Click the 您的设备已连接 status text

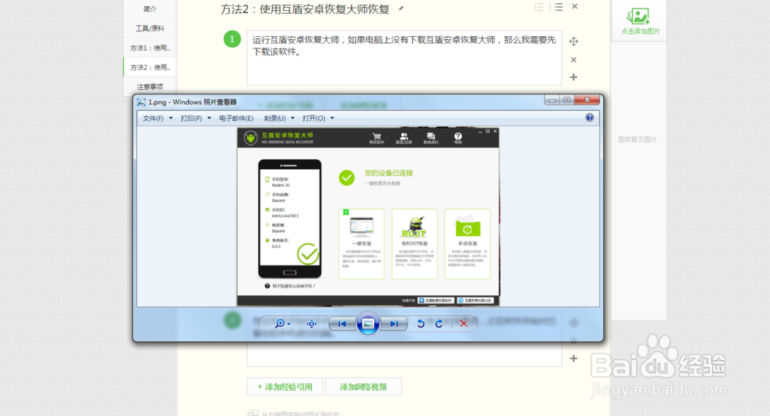click(x=388, y=173)
